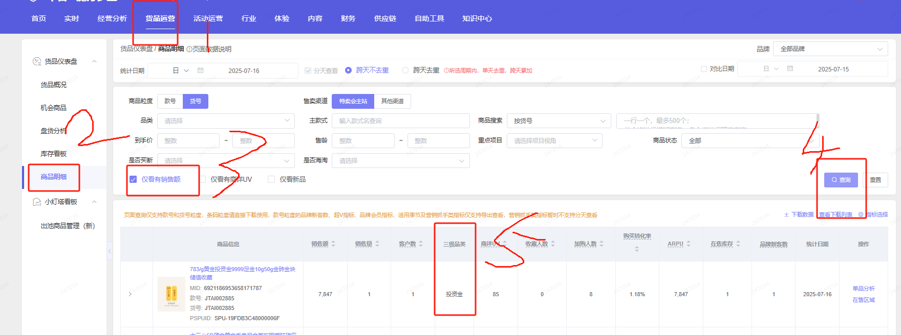Switch to the 活动运营 top menu
The width and height of the screenshot is (901, 335).
tap(208, 18)
